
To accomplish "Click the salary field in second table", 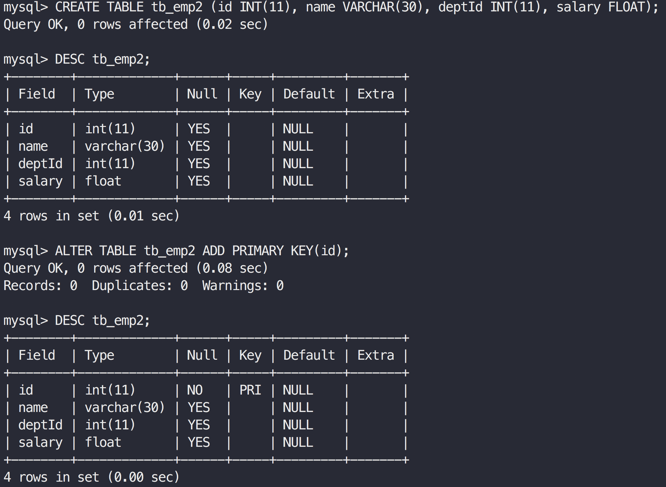I will 41,443.
